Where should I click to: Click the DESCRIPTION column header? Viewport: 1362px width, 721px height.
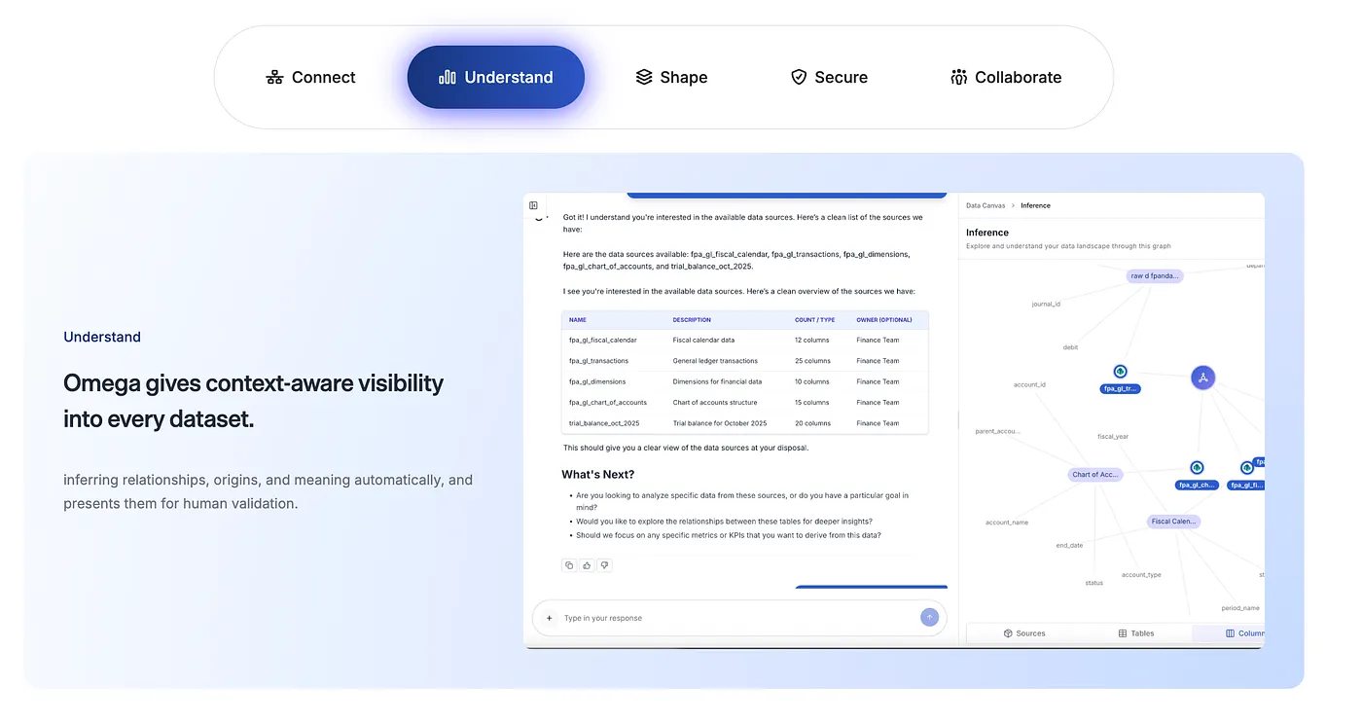[x=692, y=320]
